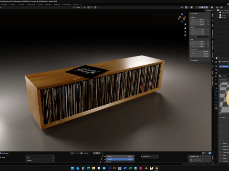
Task: Click the zoom magnifier icon in viewport
Action: (185, 25)
